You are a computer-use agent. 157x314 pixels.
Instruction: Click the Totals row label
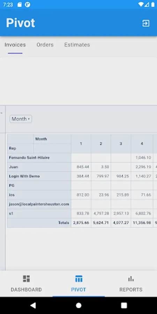coord(64,223)
